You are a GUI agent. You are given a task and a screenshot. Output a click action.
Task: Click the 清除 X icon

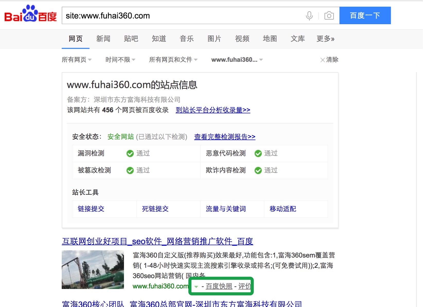322,60
